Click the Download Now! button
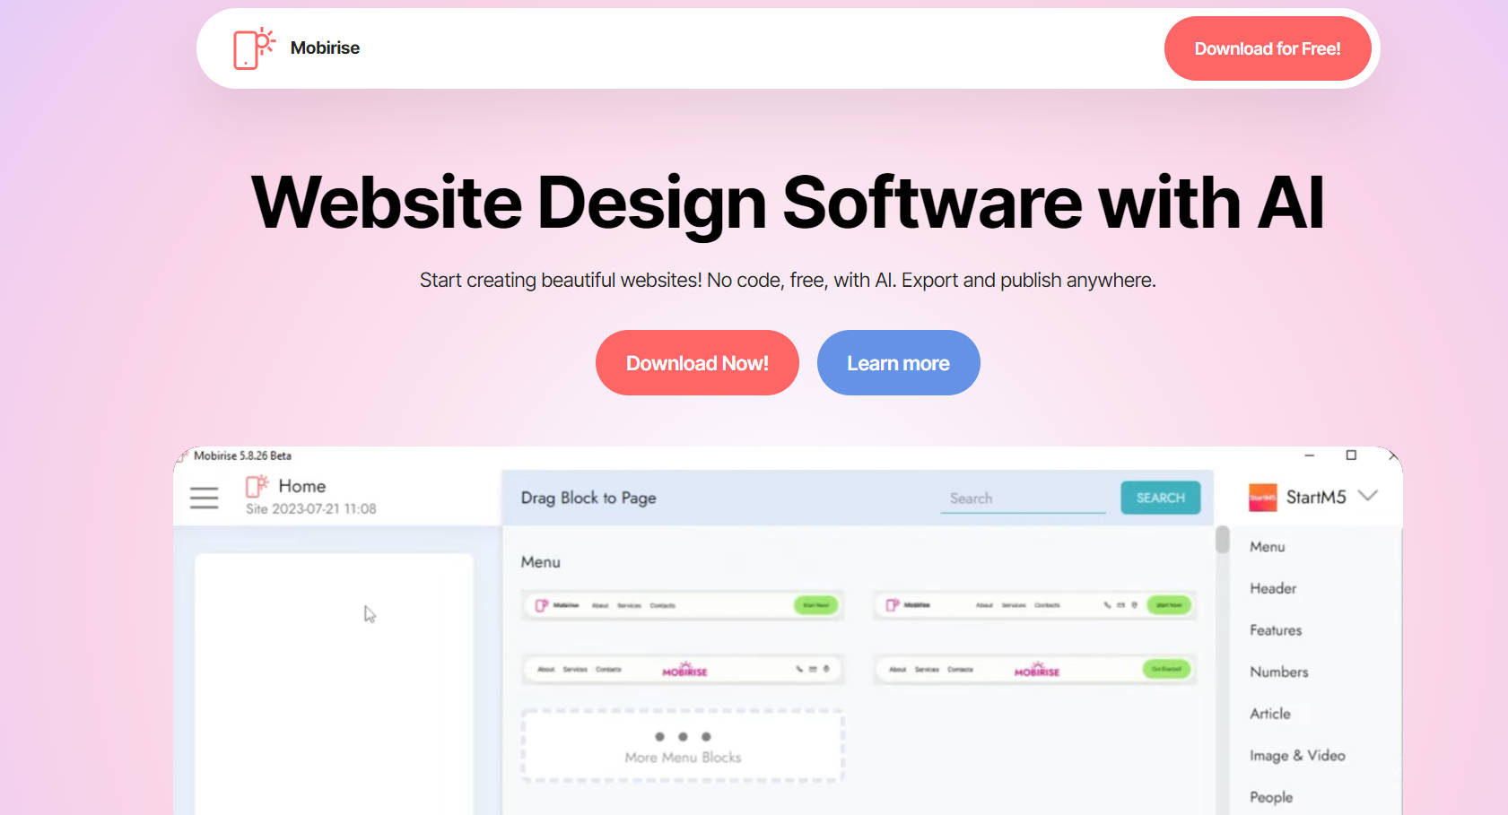This screenshot has height=815, width=1508. pos(697,362)
